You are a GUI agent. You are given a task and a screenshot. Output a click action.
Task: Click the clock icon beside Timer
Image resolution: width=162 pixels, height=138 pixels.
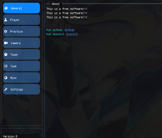[6, 55]
